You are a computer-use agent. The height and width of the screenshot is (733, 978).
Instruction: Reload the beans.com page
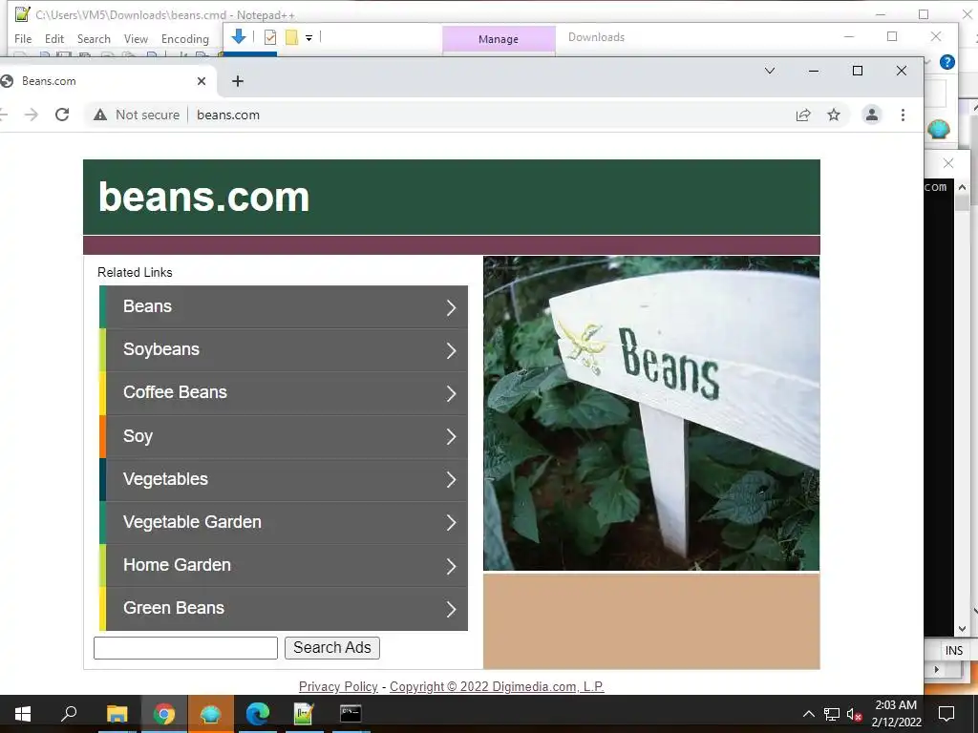tap(62, 115)
